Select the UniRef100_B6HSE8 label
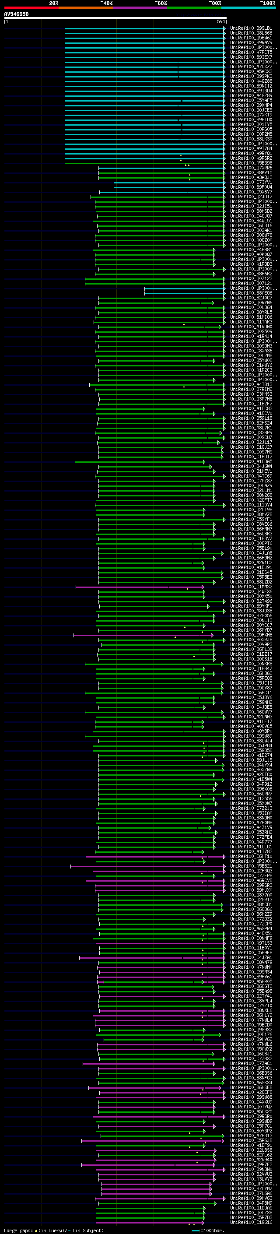The width and height of the screenshot is (280, 1234). [x=251, y=1087]
